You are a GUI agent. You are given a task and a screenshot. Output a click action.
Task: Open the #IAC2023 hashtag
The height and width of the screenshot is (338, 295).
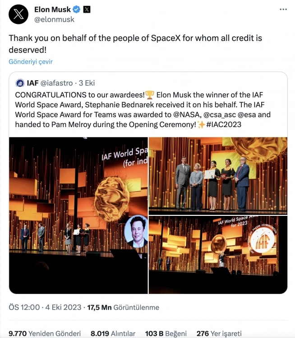click(224, 124)
